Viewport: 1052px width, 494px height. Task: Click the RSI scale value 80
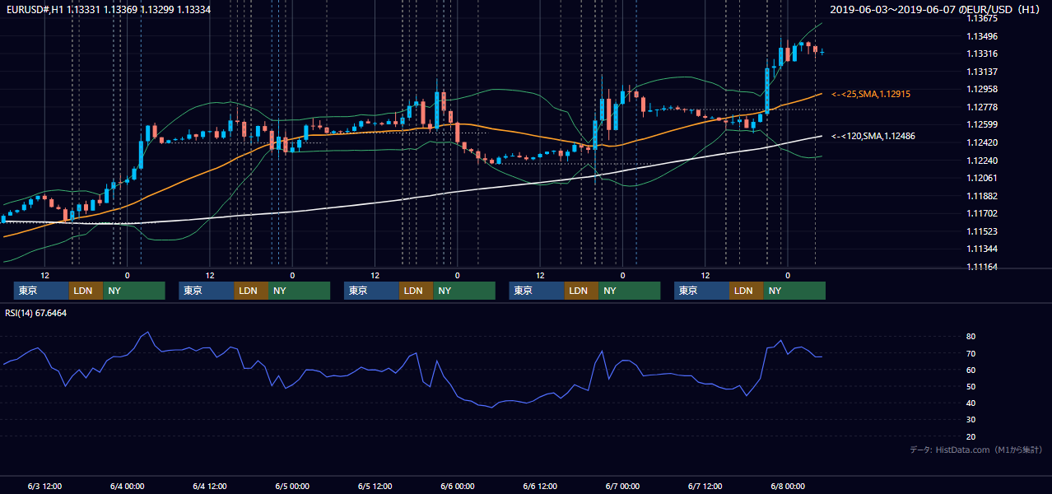pos(971,337)
